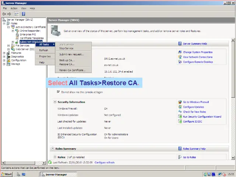Open the Change System Properties link
The width and height of the screenshot is (236, 177).
pyautogui.click(x=198, y=52)
